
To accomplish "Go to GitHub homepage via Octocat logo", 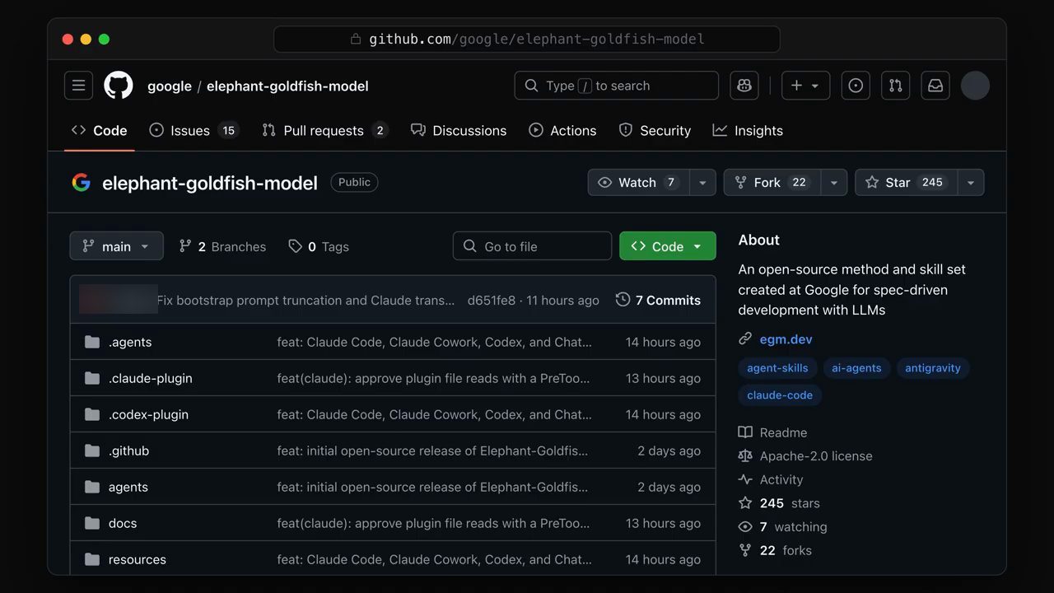I will coord(119,86).
